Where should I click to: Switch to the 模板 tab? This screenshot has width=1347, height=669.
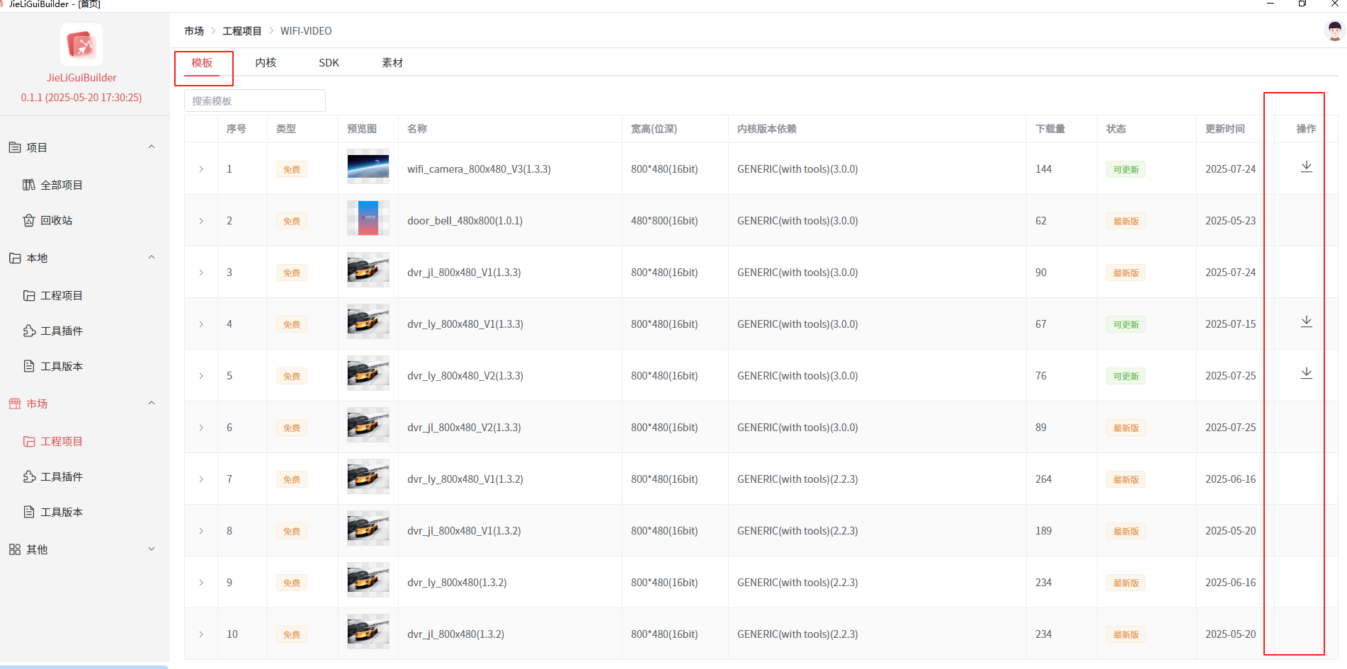[202, 63]
